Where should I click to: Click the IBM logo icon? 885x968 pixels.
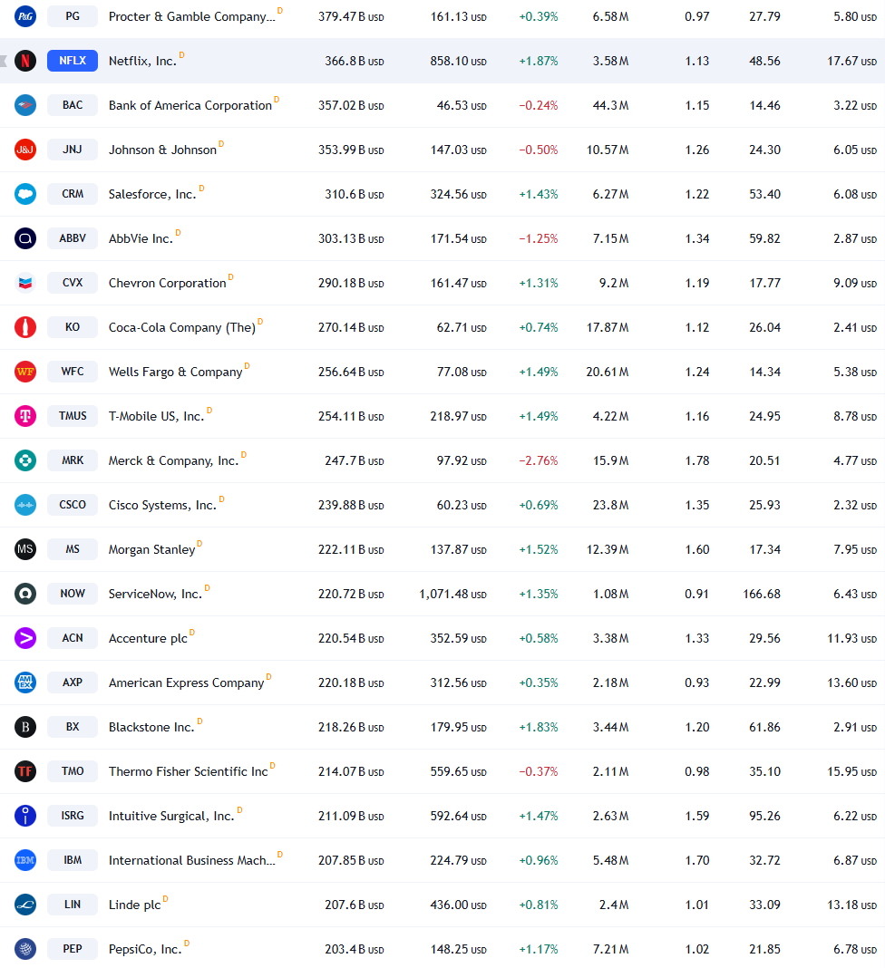[x=25, y=860]
